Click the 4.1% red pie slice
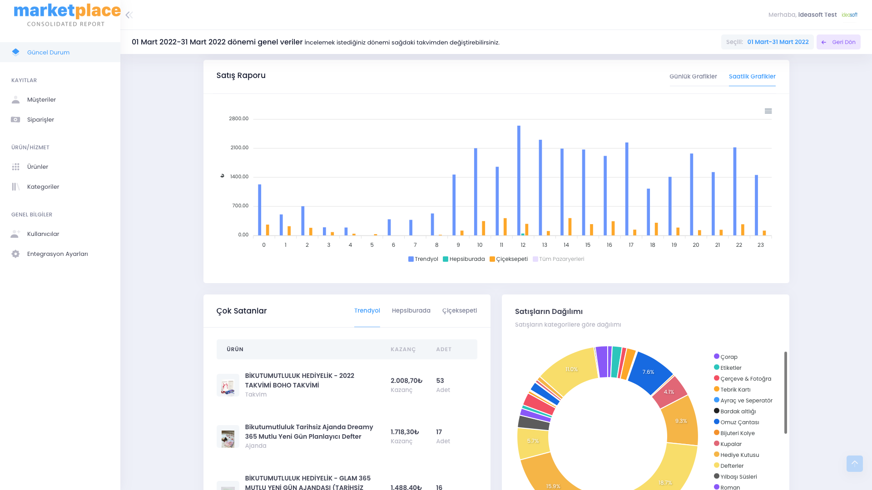This screenshot has height=490, width=872. (670, 392)
